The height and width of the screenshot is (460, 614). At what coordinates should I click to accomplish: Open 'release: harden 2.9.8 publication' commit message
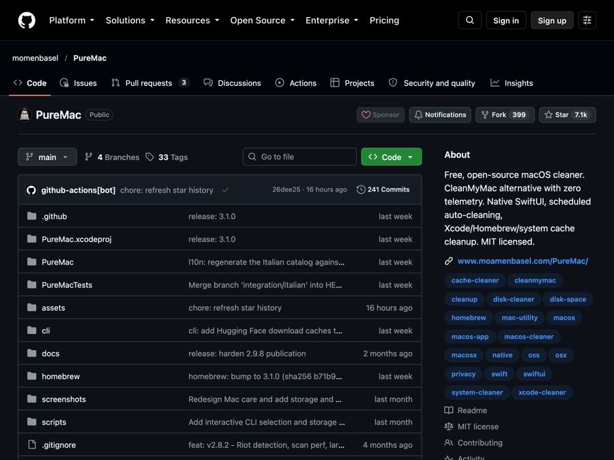[x=247, y=353]
